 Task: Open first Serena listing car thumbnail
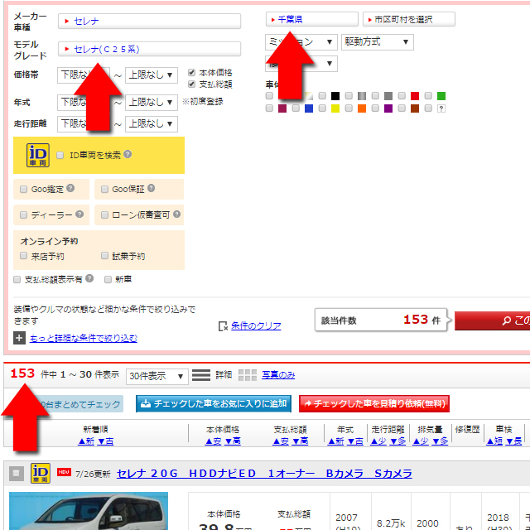[89, 511]
